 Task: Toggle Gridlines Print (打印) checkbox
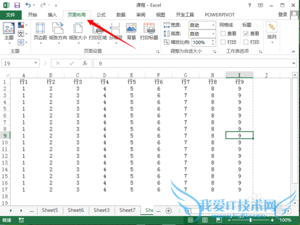[x=223, y=42]
